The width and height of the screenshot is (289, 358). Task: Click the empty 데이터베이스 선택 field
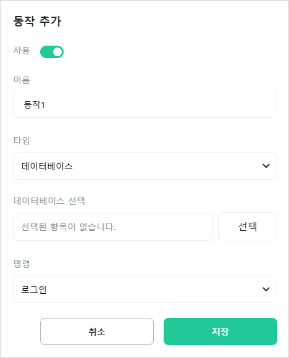(x=113, y=227)
